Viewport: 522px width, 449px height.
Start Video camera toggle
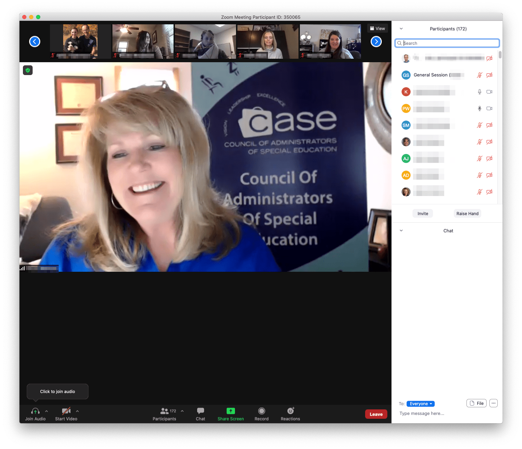66,411
